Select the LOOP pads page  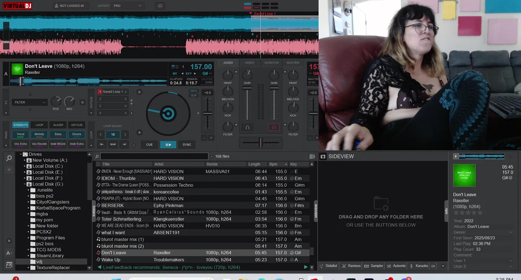pyautogui.click(x=39, y=125)
